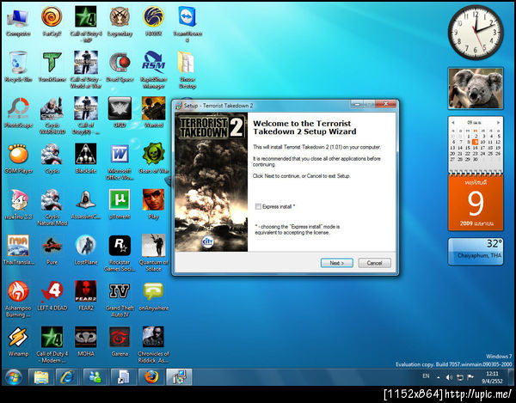
Task: Open the Chaiyaphum weather gadget
Action: click(x=476, y=252)
